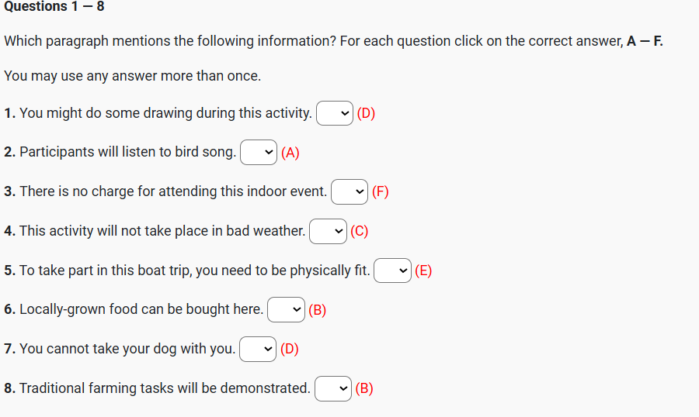
Task: Expand the dropdown for the indoor event question
Action: (x=349, y=191)
